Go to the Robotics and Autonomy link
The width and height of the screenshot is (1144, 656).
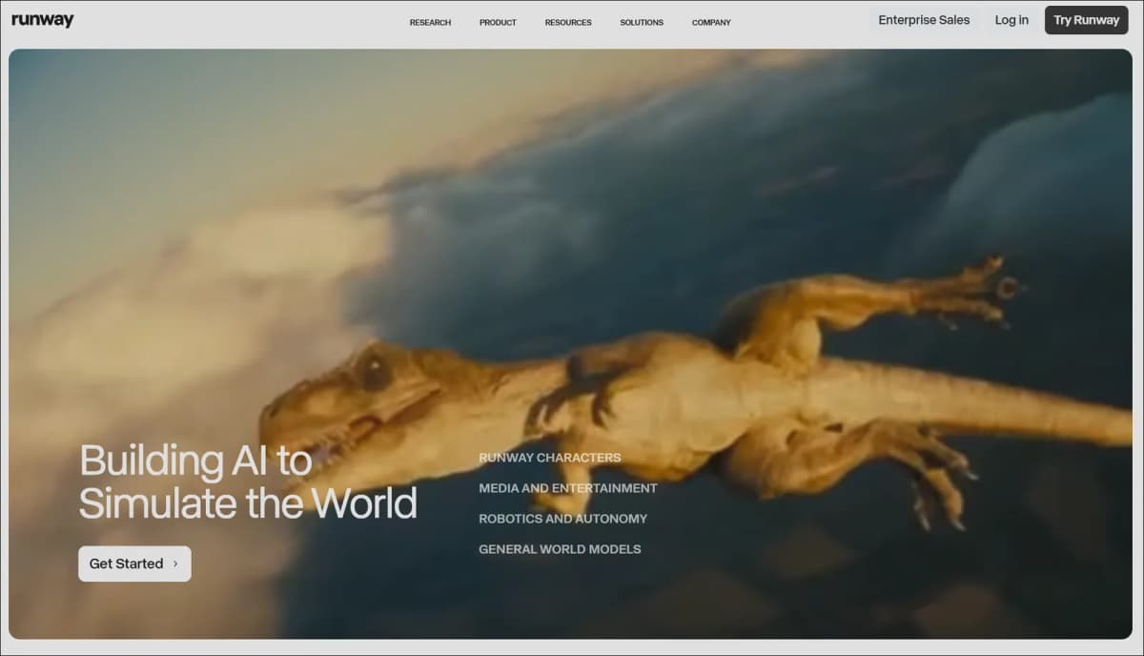(x=563, y=519)
